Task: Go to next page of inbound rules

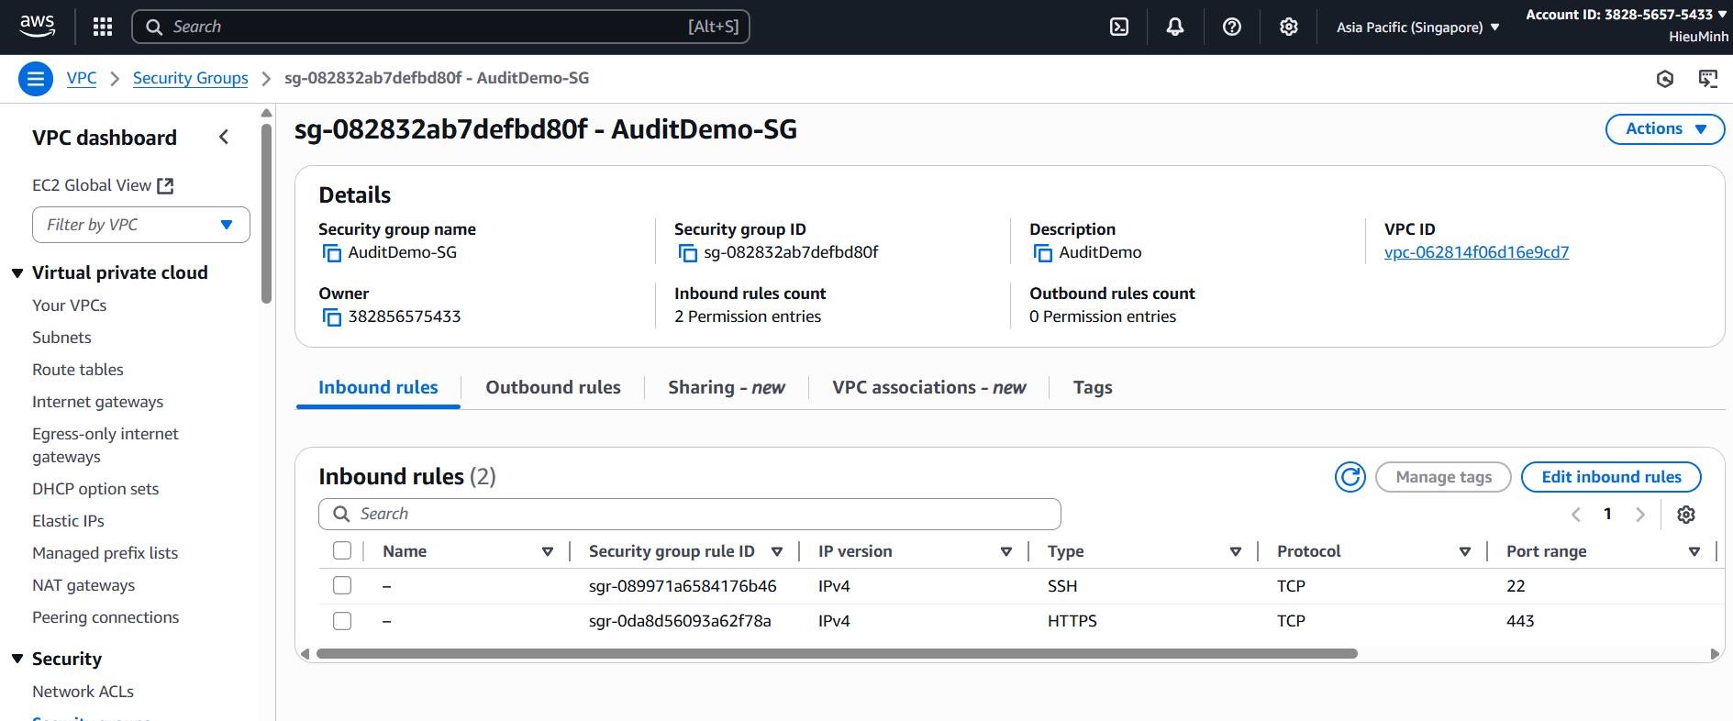Action: [1640, 515]
